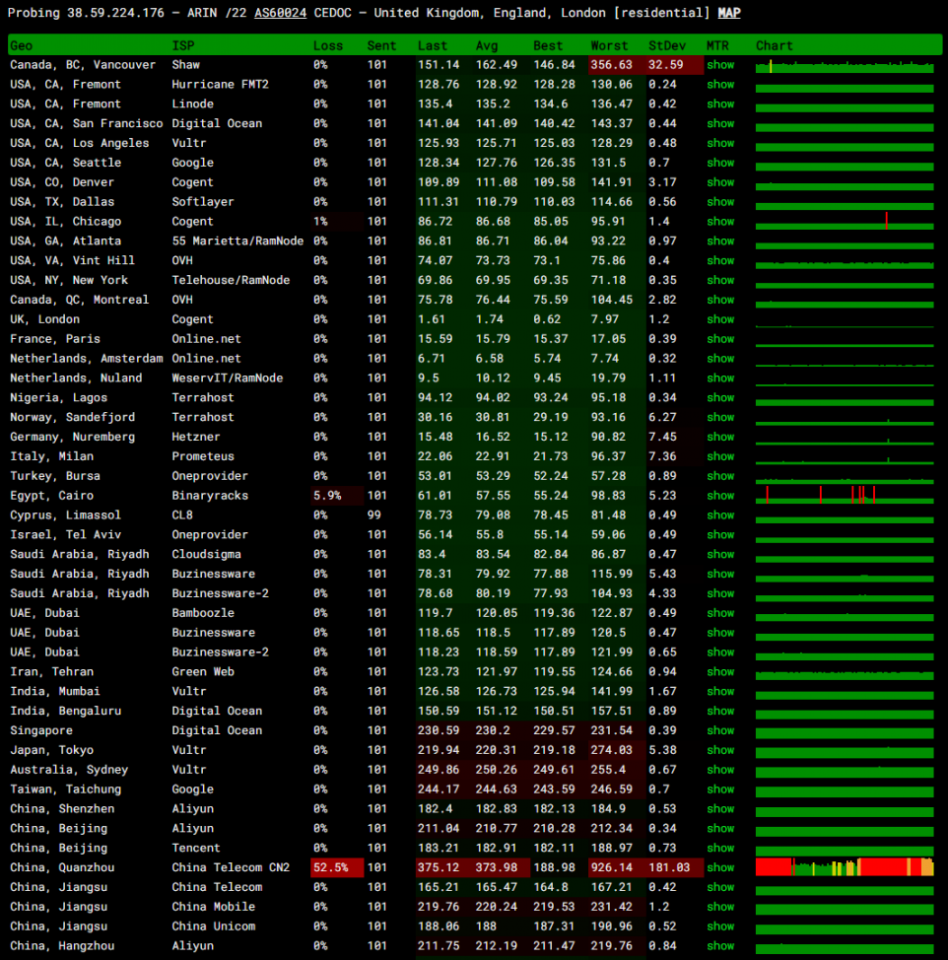Select the 'India, Bengaluru' geo cell
The image size is (948, 960).
click(65, 712)
